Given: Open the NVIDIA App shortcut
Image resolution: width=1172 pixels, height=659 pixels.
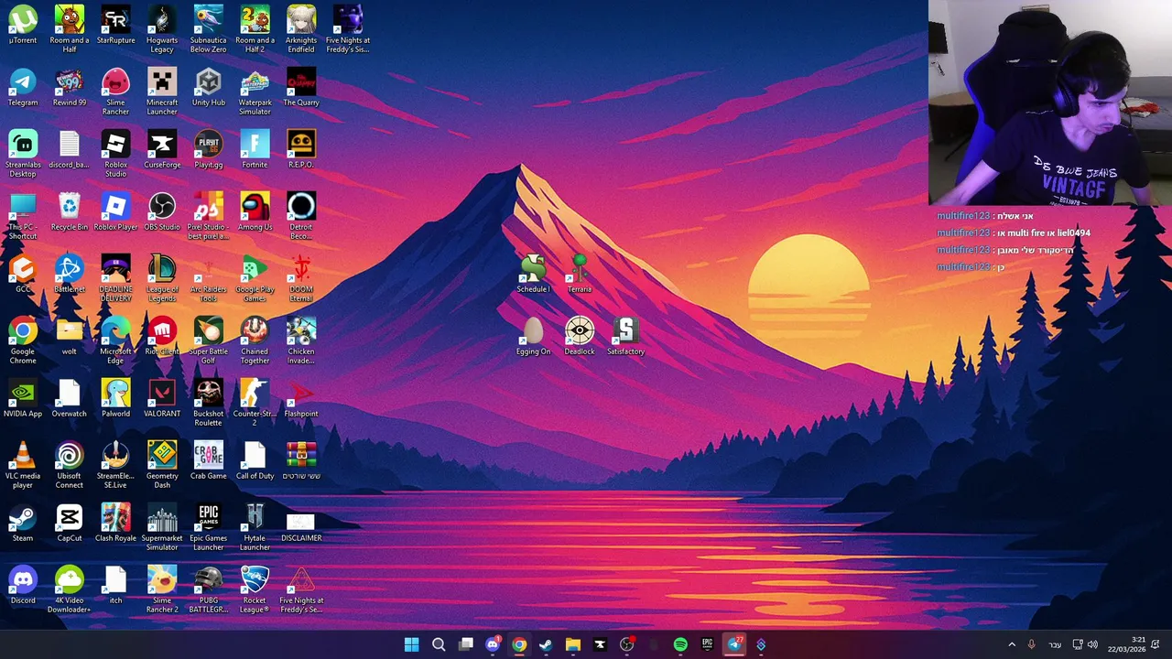Looking at the screenshot, I should pos(23,399).
